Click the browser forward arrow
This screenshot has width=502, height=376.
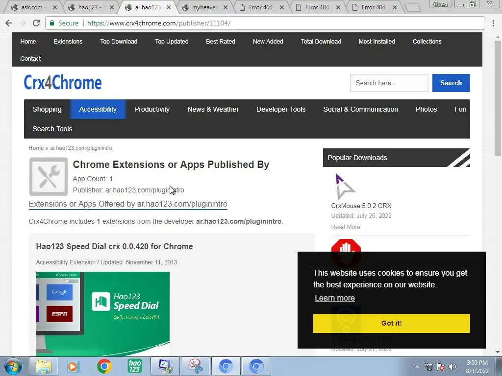(x=23, y=23)
